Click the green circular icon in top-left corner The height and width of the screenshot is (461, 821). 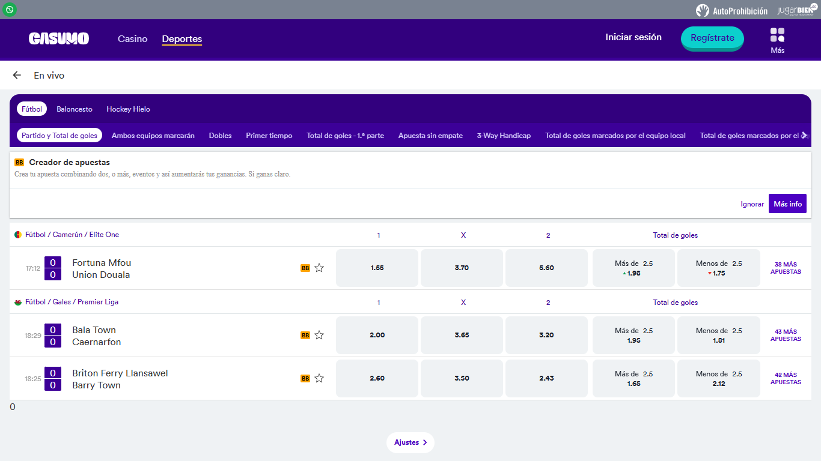click(10, 10)
